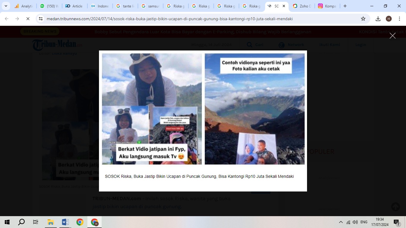The width and height of the screenshot is (406, 228).
Task: Open a new tab
Action: tap(345, 6)
